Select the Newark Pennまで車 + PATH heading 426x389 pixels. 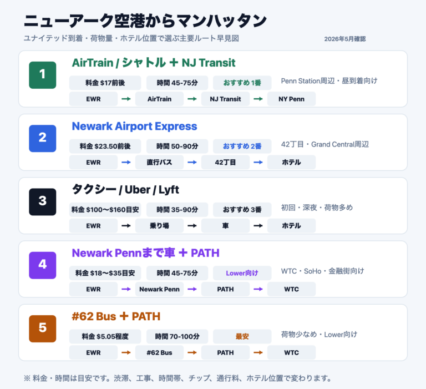tap(146, 253)
